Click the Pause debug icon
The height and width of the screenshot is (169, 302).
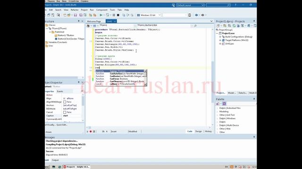[114, 15]
